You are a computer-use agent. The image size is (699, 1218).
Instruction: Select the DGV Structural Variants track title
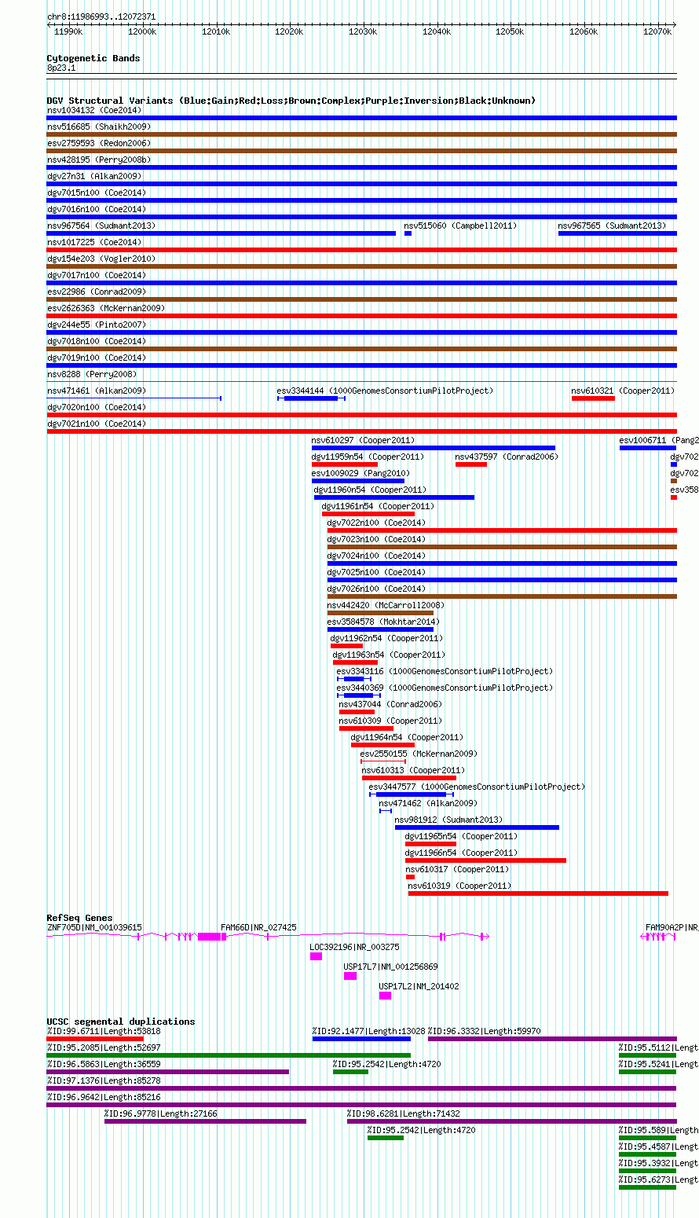point(291,101)
